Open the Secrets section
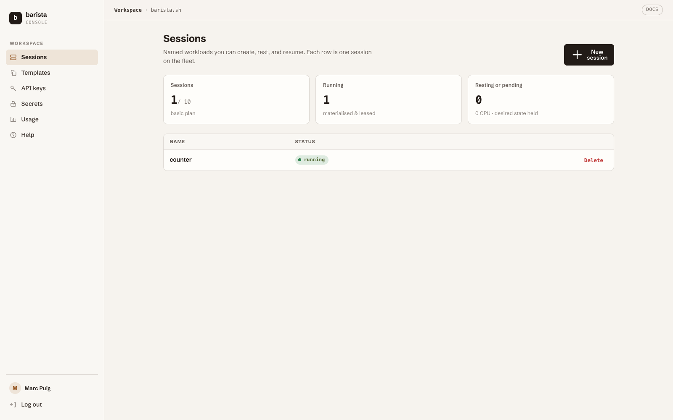 point(52,104)
